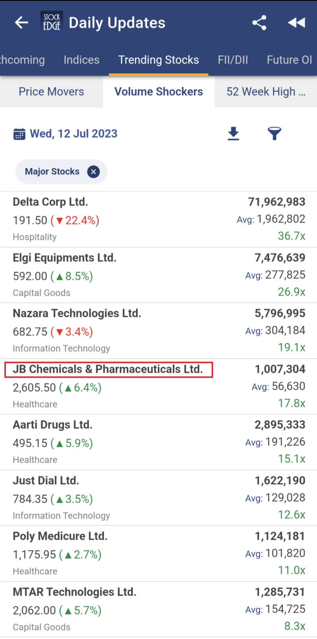Screen dimensions: 317x639
Task: Open the Future OI tab
Action: tap(289, 60)
